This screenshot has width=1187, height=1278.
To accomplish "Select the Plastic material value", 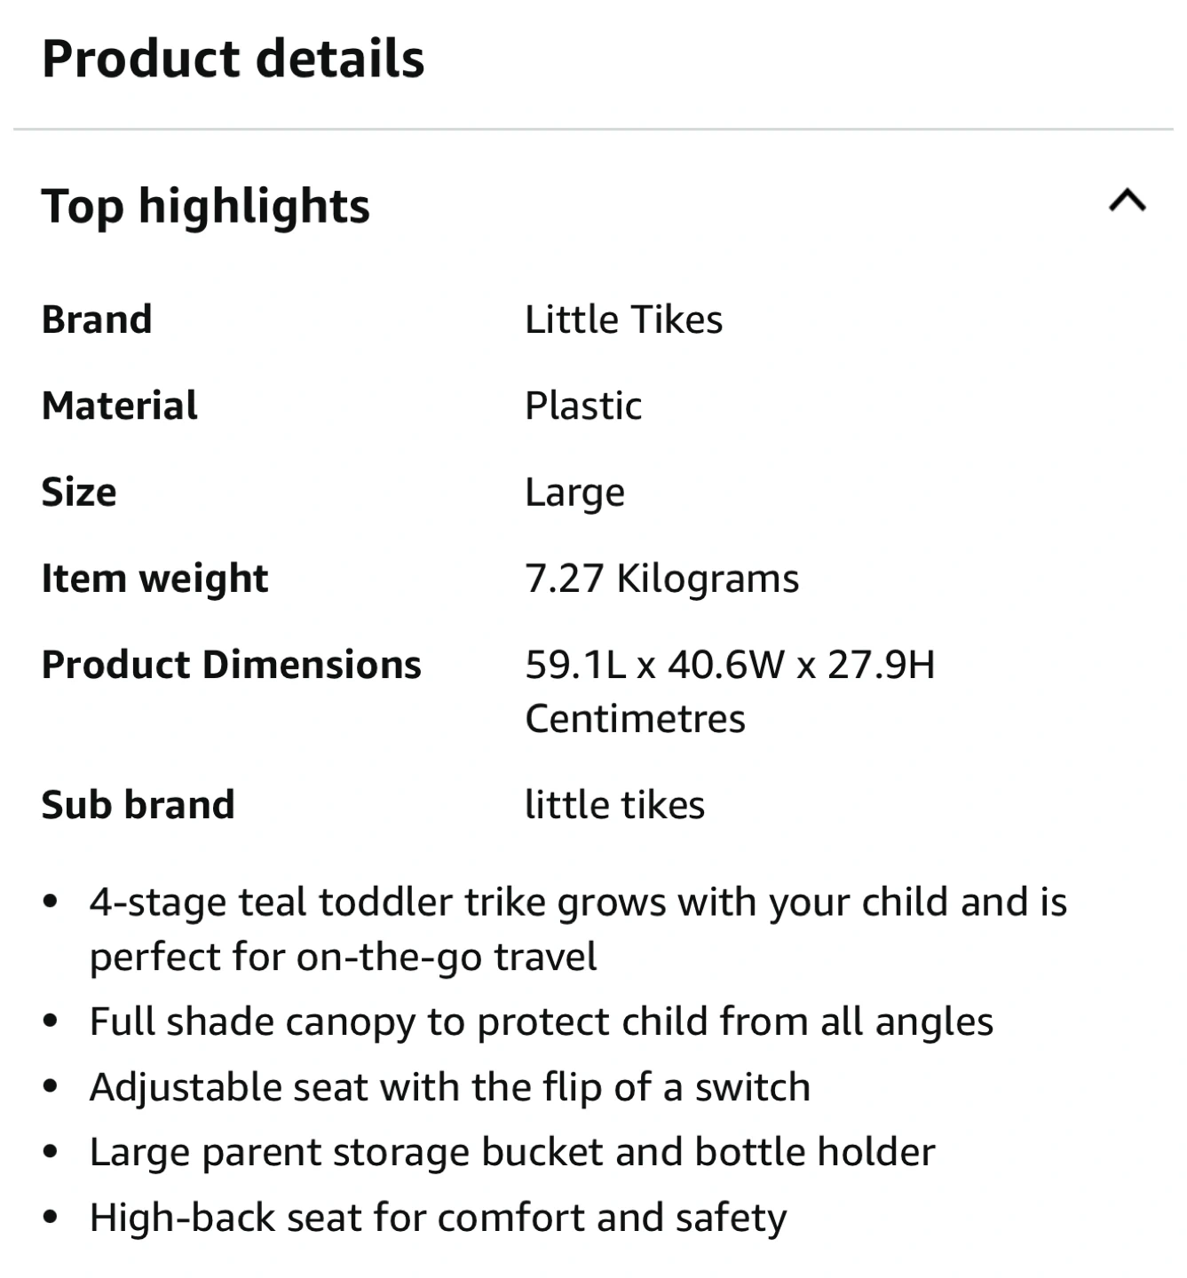I will 583,406.
